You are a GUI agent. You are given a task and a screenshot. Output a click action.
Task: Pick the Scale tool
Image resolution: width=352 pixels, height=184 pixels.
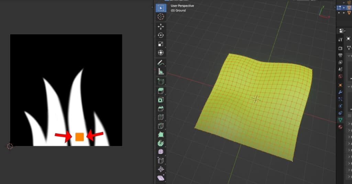tap(161, 44)
